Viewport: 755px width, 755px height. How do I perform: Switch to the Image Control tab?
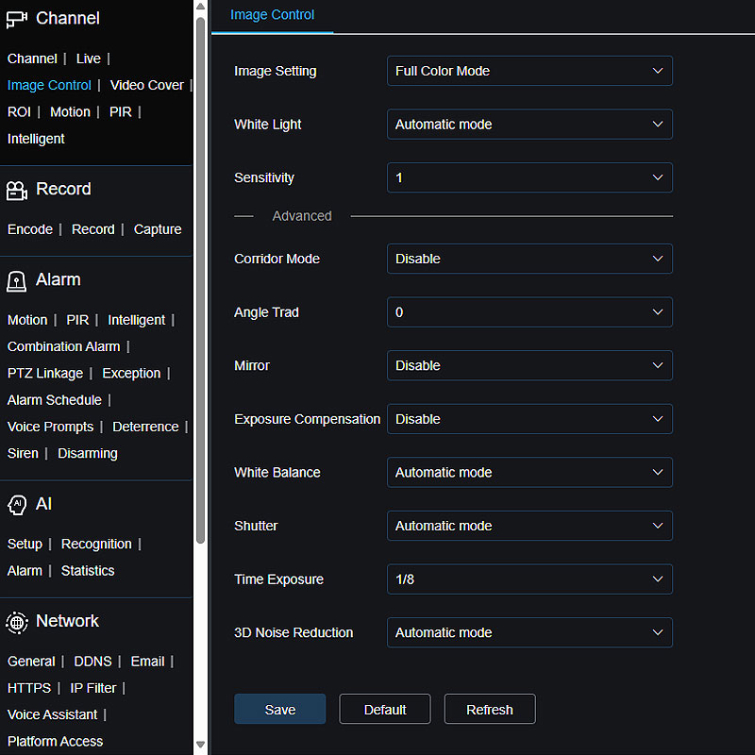pyautogui.click(x=273, y=15)
